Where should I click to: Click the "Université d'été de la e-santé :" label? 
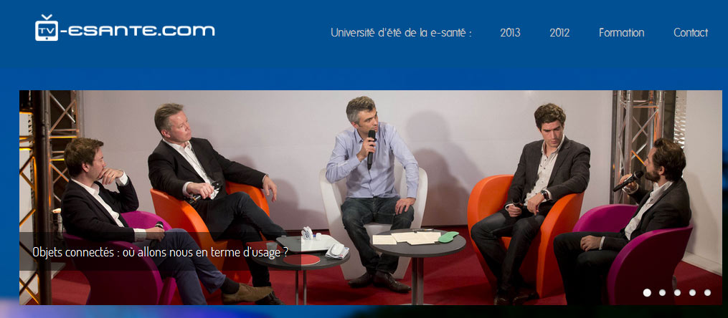401,33
